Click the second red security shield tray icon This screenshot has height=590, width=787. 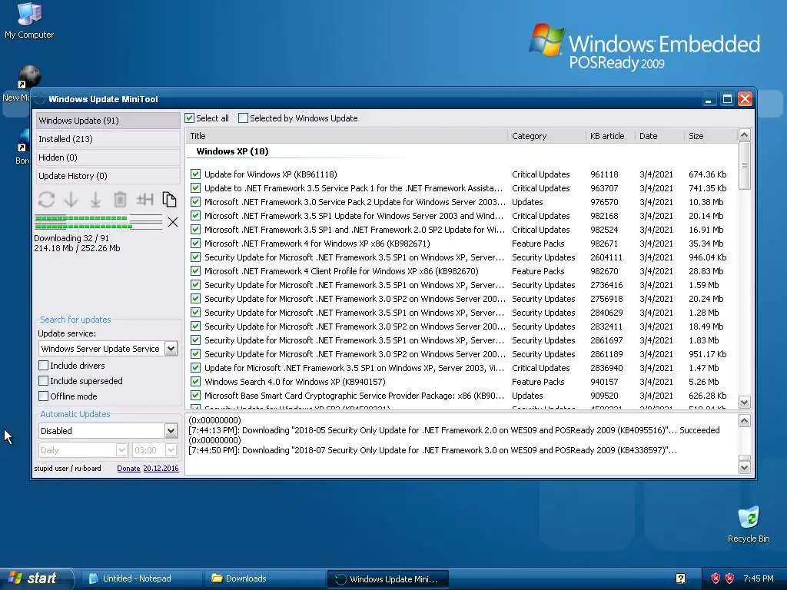[730, 578]
